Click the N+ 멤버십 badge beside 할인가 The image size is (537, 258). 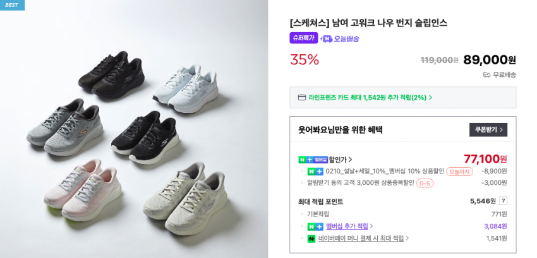pos(313,160)
